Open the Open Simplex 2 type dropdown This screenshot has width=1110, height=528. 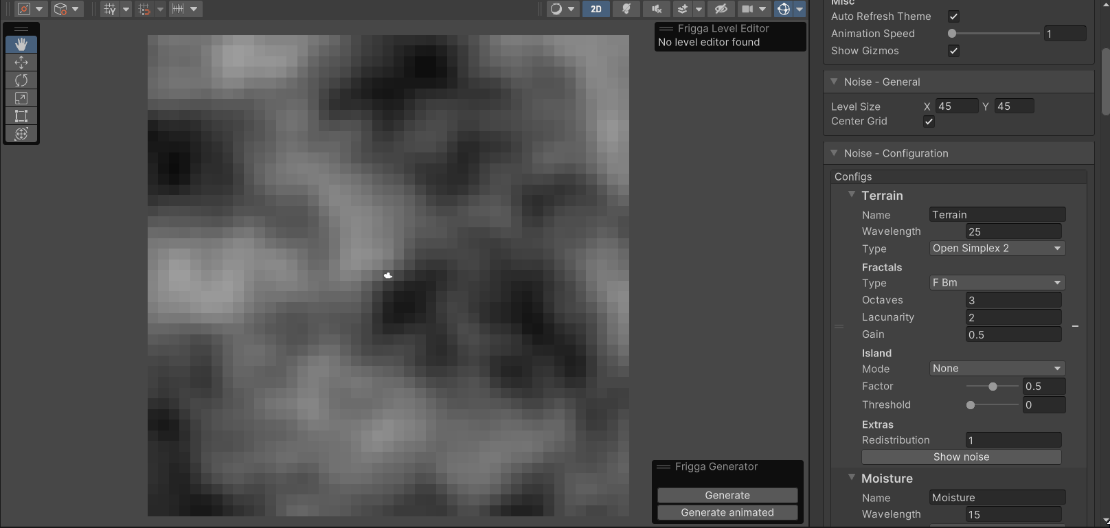[997, 249]
